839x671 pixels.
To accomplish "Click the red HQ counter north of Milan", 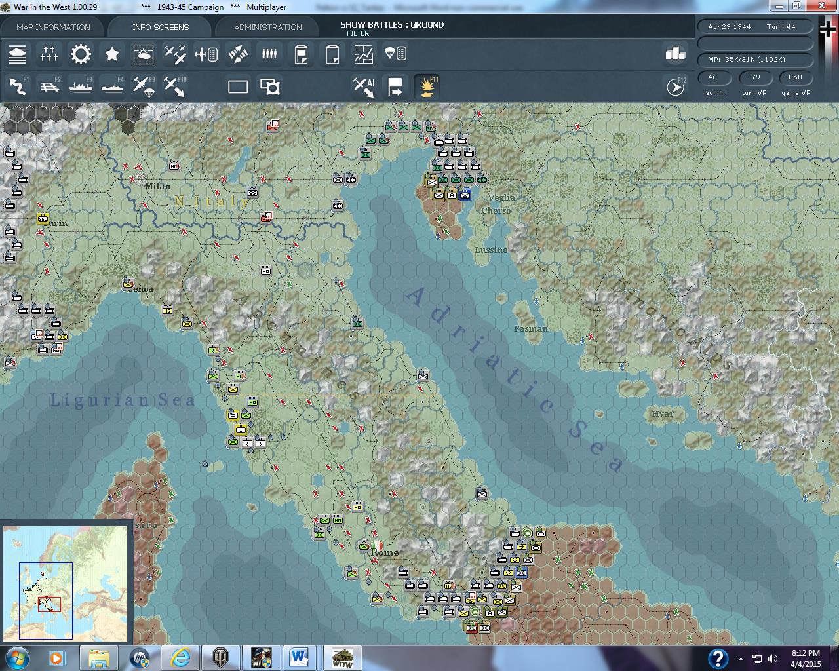I will 273,125.
